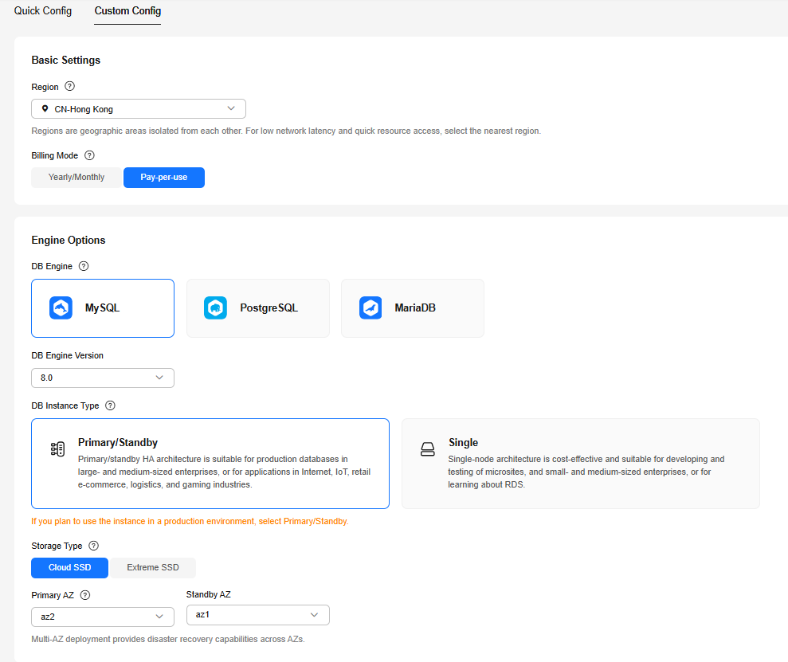Select Pay-per-use billing mode

(164, 177)
